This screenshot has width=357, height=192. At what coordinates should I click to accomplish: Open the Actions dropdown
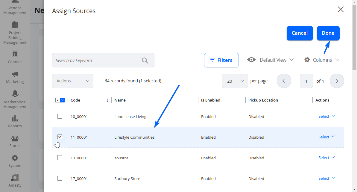[73, 81]
